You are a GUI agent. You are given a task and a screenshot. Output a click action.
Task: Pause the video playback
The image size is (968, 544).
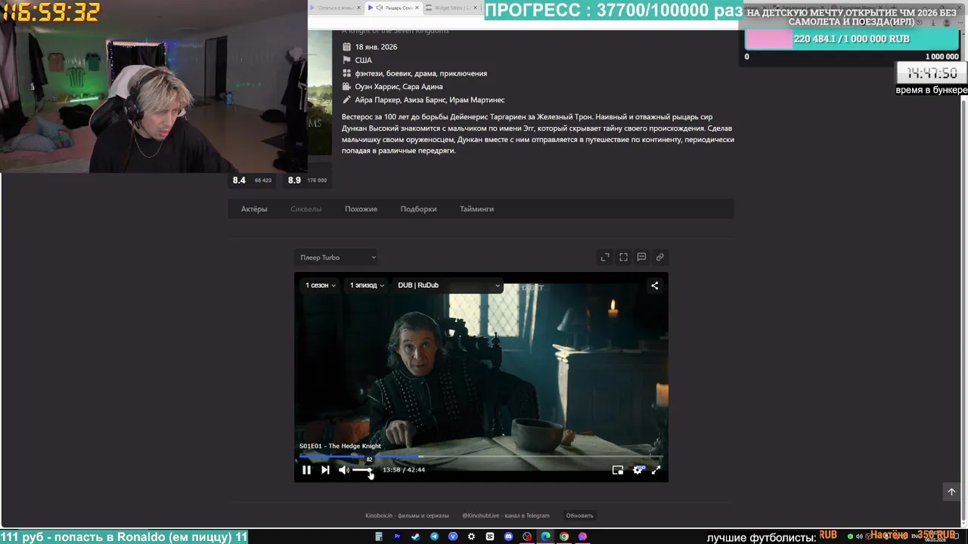[306, 470]
